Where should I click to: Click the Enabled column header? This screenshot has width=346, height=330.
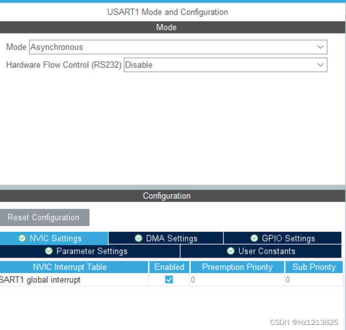pos(169,267)
